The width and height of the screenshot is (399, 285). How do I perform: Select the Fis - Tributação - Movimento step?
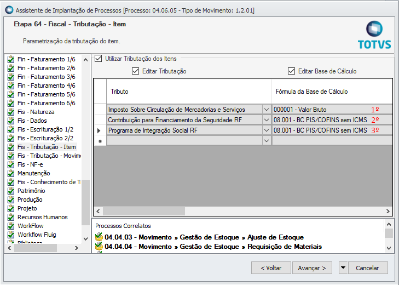point(49,156)
